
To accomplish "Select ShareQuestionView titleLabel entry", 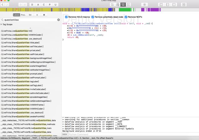I will click(x=20, y=43).
